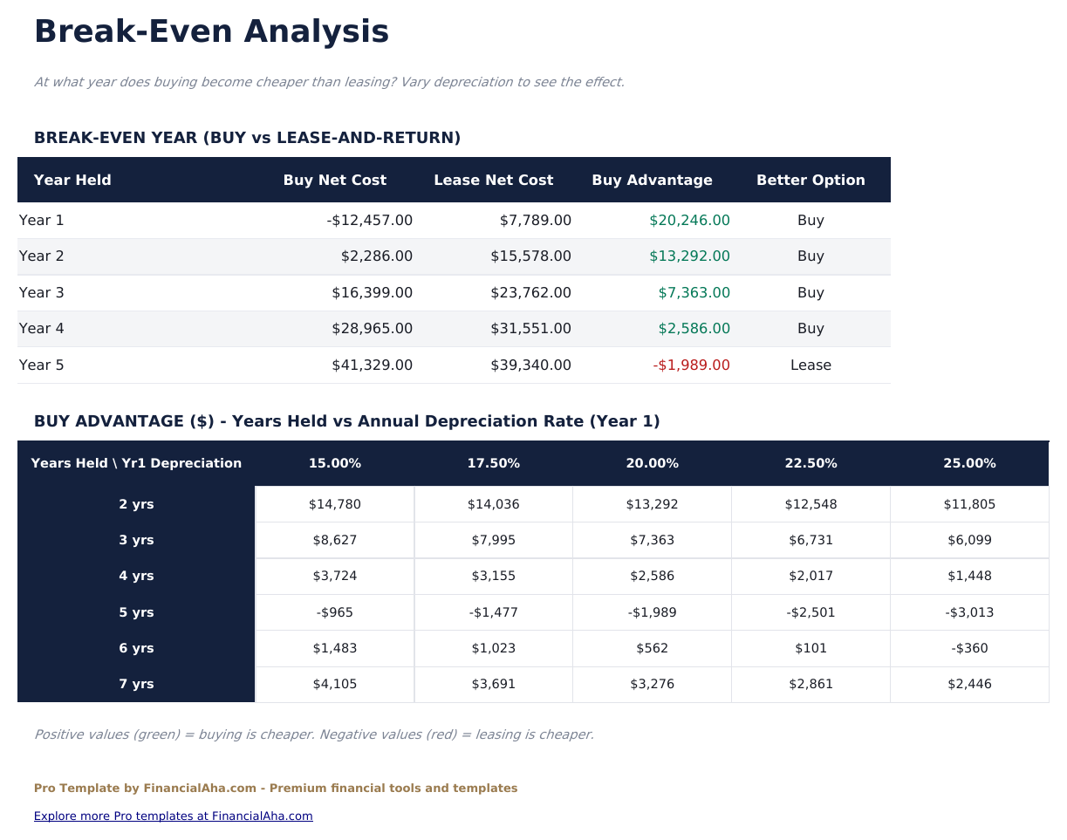Viewport: 1067px width, 840px height.
Task: Select the -$3,013 cell in the matrix
Action: pyautogui.click(x=969, y=612)
